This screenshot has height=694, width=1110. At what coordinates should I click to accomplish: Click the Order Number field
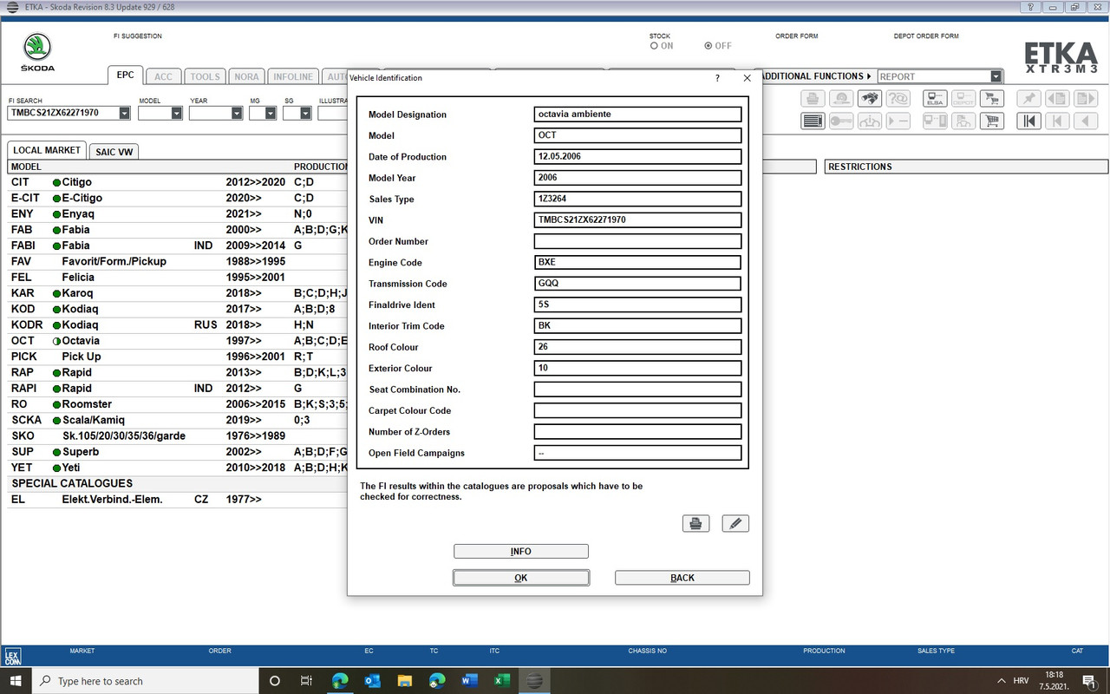[638, 241]
